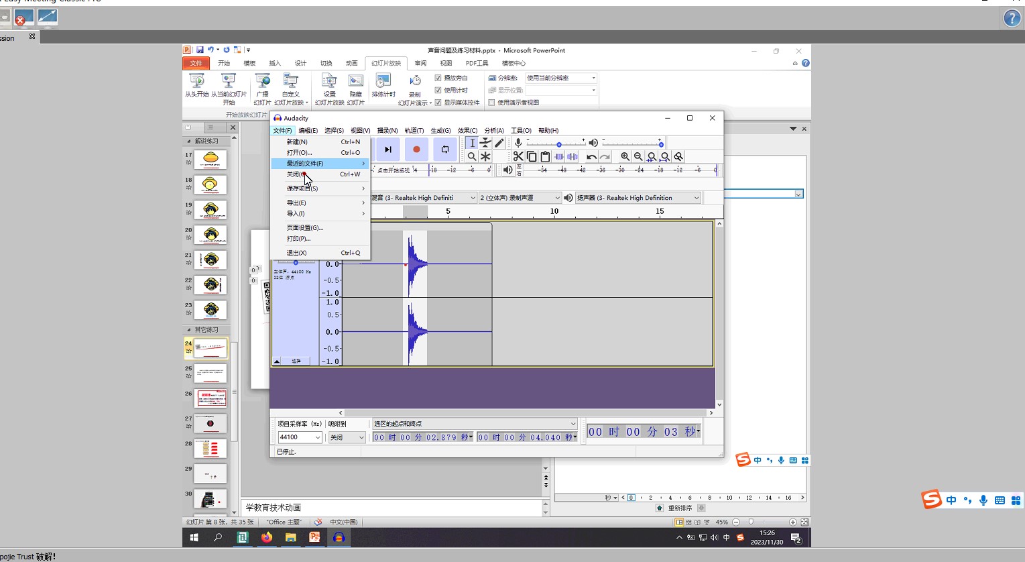Image resolution: width=1025 pixels, height=562 pixels.
Task: Click 退出(X) in the File menu
Action: tap(320, 253)
